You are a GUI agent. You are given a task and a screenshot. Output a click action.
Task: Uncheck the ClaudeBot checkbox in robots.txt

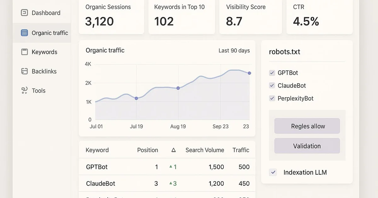point(272,85)
